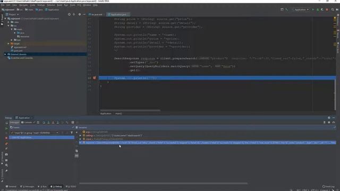The image size is (340, 191).
Task: Click the main() breadcrumb below the editor
Action: click(118, 114)
